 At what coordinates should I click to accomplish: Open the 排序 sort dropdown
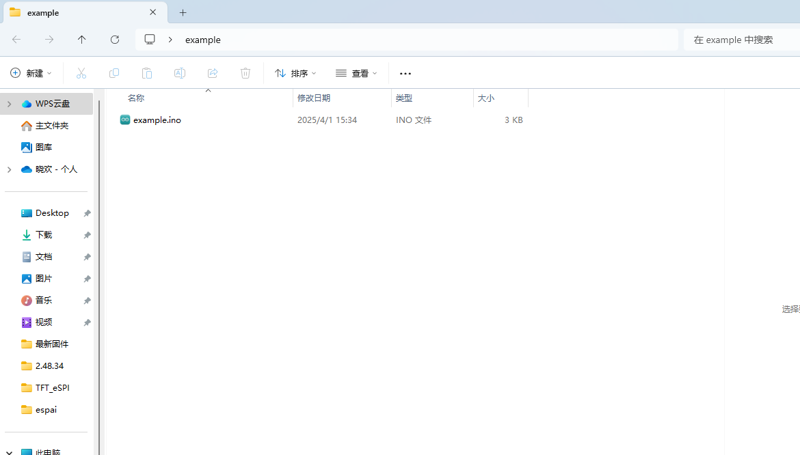point(295,73)
